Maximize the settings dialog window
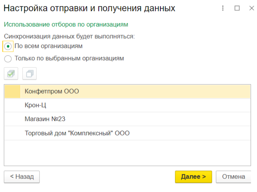Viewport: 257px width, 192px height. [x=237, y=8]
